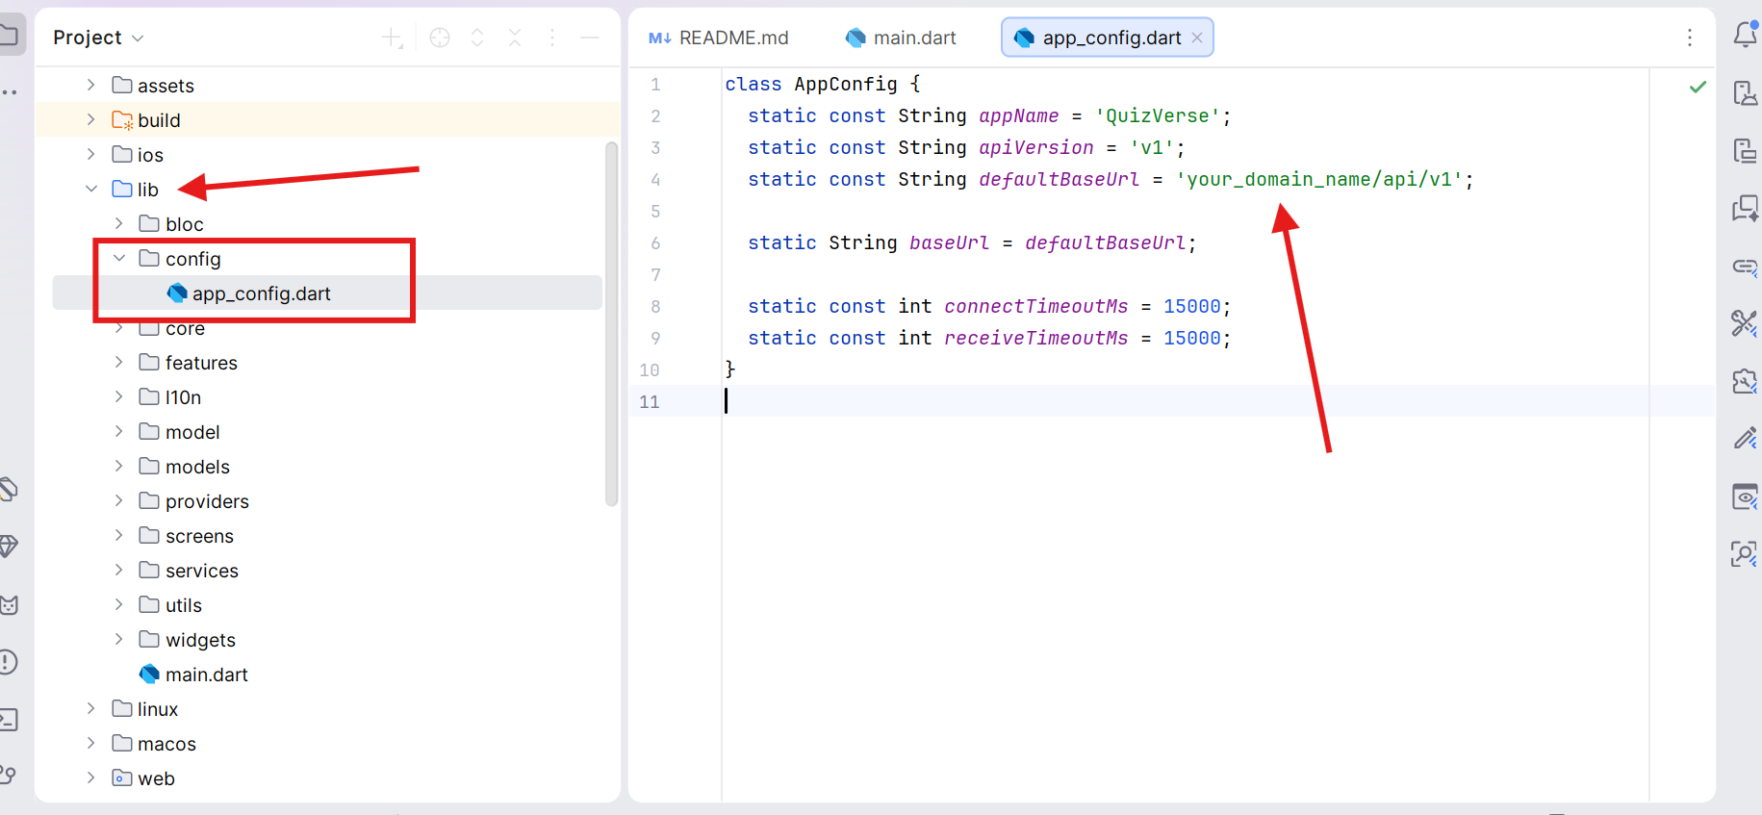The image size is (1762, 815).
Task: Click the AppConfig class name
Action: click(846, 84)
